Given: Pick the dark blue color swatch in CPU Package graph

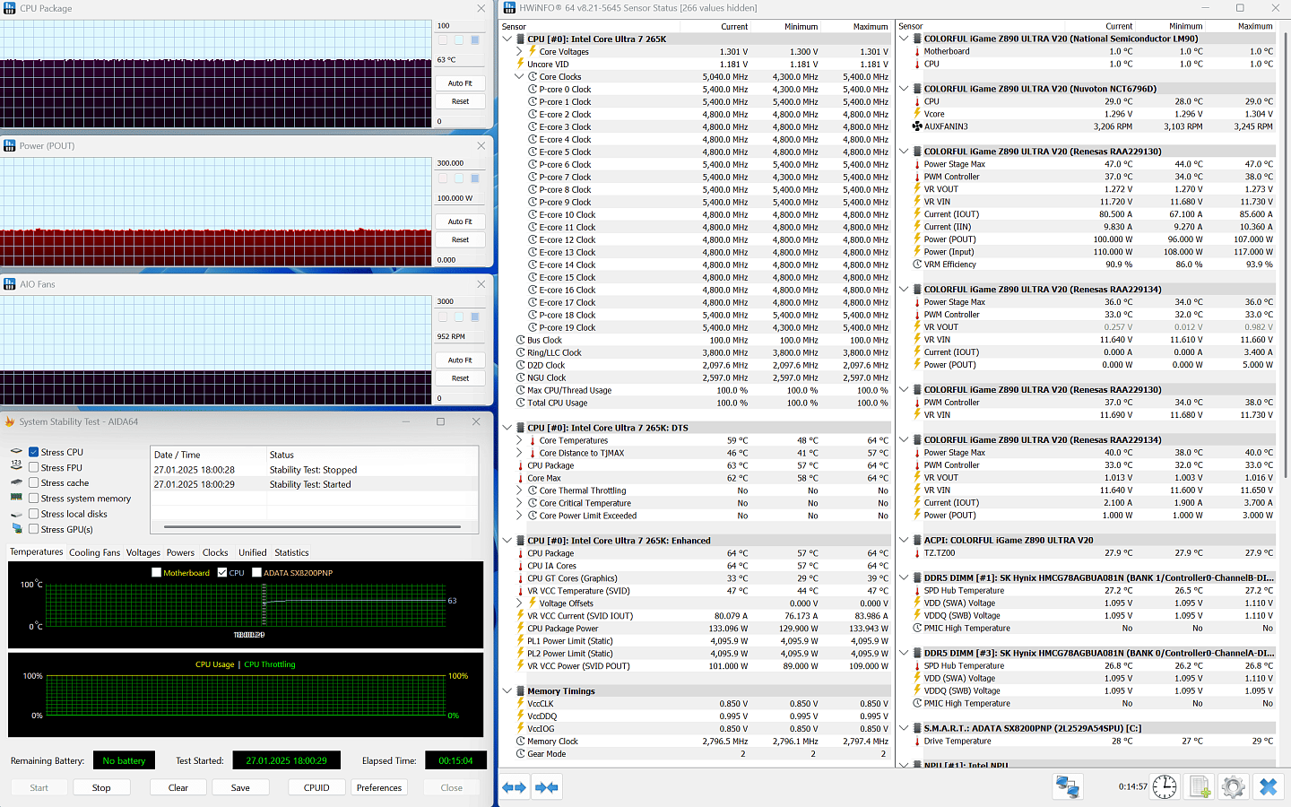Looking at the screenshot, I should click(x=475, y=40).
